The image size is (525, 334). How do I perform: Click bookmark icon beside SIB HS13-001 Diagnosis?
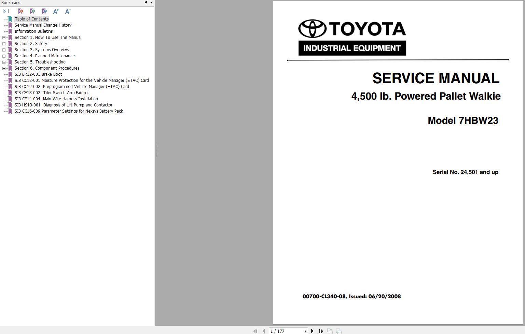click(10, 105)
